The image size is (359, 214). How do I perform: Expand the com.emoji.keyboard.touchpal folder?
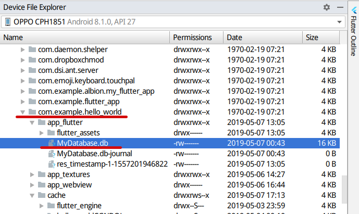[x=23, y=81]
